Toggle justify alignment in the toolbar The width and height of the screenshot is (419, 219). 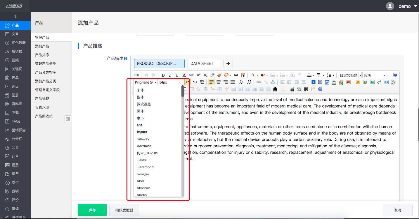(x=233, y=82)
